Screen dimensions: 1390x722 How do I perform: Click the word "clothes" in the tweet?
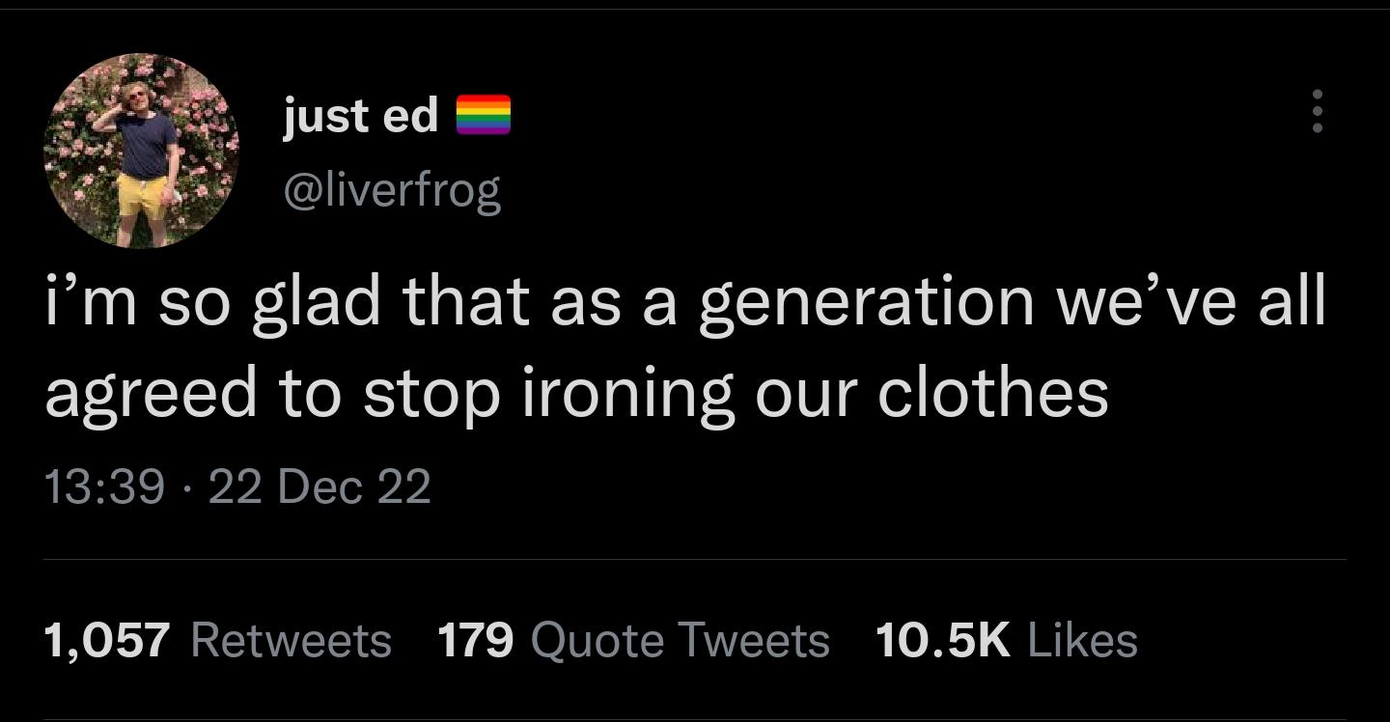pos(992,394)
